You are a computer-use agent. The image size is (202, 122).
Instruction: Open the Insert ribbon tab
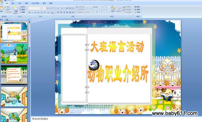[13, 3]
